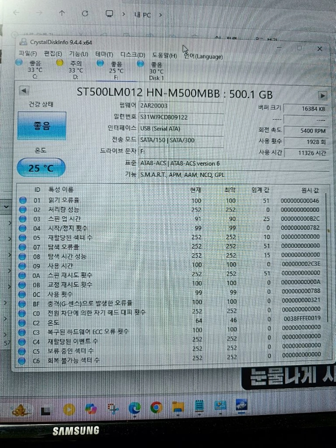The height and width of the screenshot is (448, 336).
Task: Open the 기능(U) menu
Action: tap(78, 54)
